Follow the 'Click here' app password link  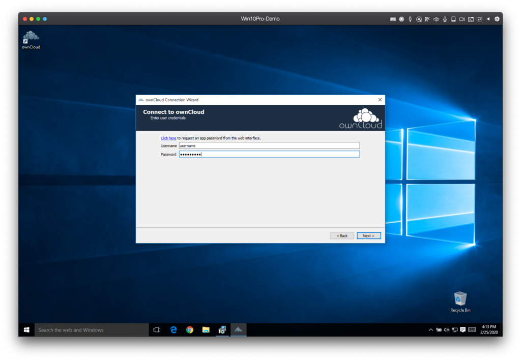168,138
